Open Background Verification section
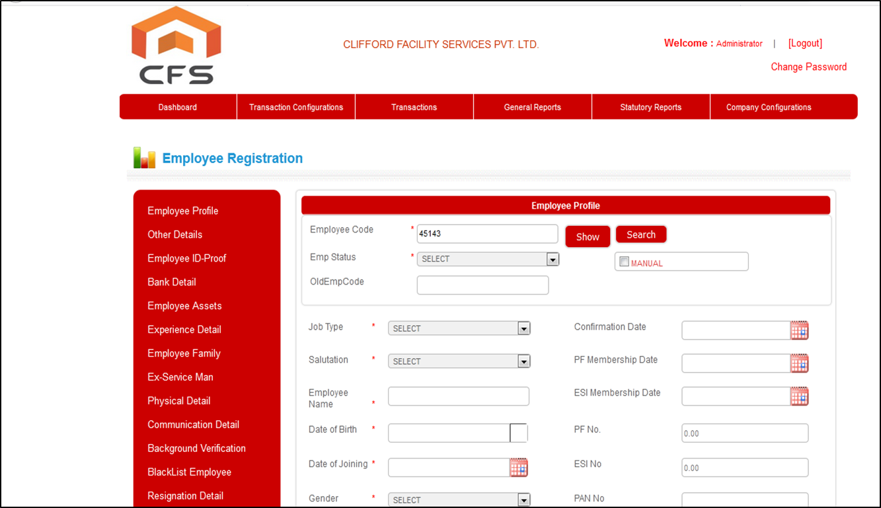This screenshot has height=508, width=881. [197, 449]
